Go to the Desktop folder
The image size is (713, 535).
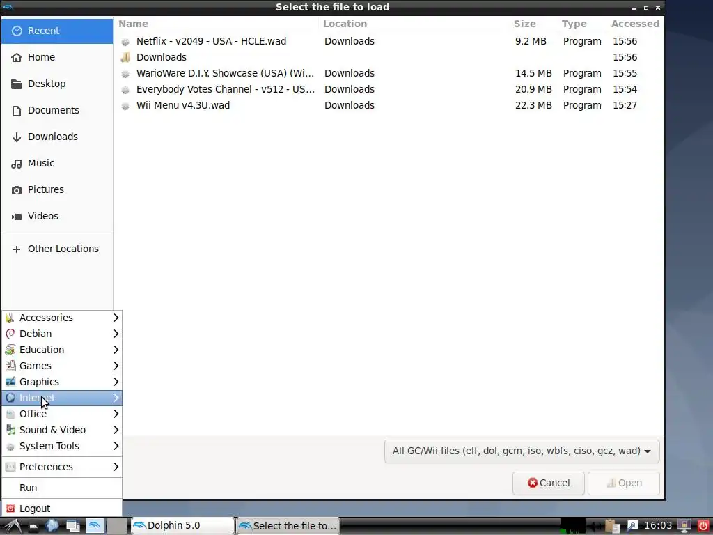point(57,84)
